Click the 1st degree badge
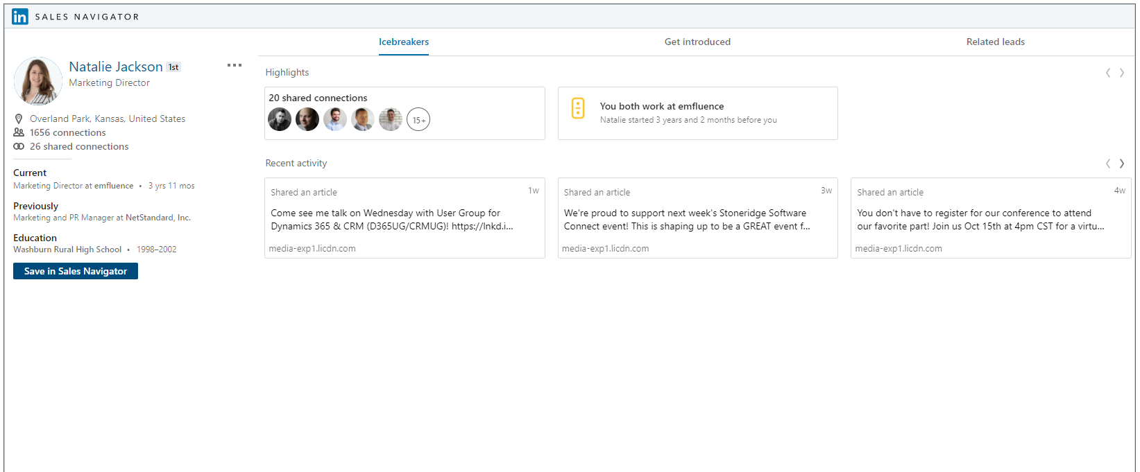This screenshot has height=472, width=1140. click(173, 67)
